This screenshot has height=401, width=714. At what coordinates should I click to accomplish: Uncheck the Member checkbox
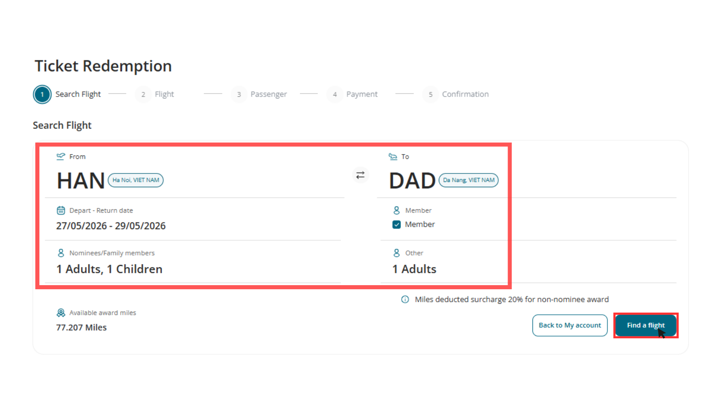click(x=396, y=225)
